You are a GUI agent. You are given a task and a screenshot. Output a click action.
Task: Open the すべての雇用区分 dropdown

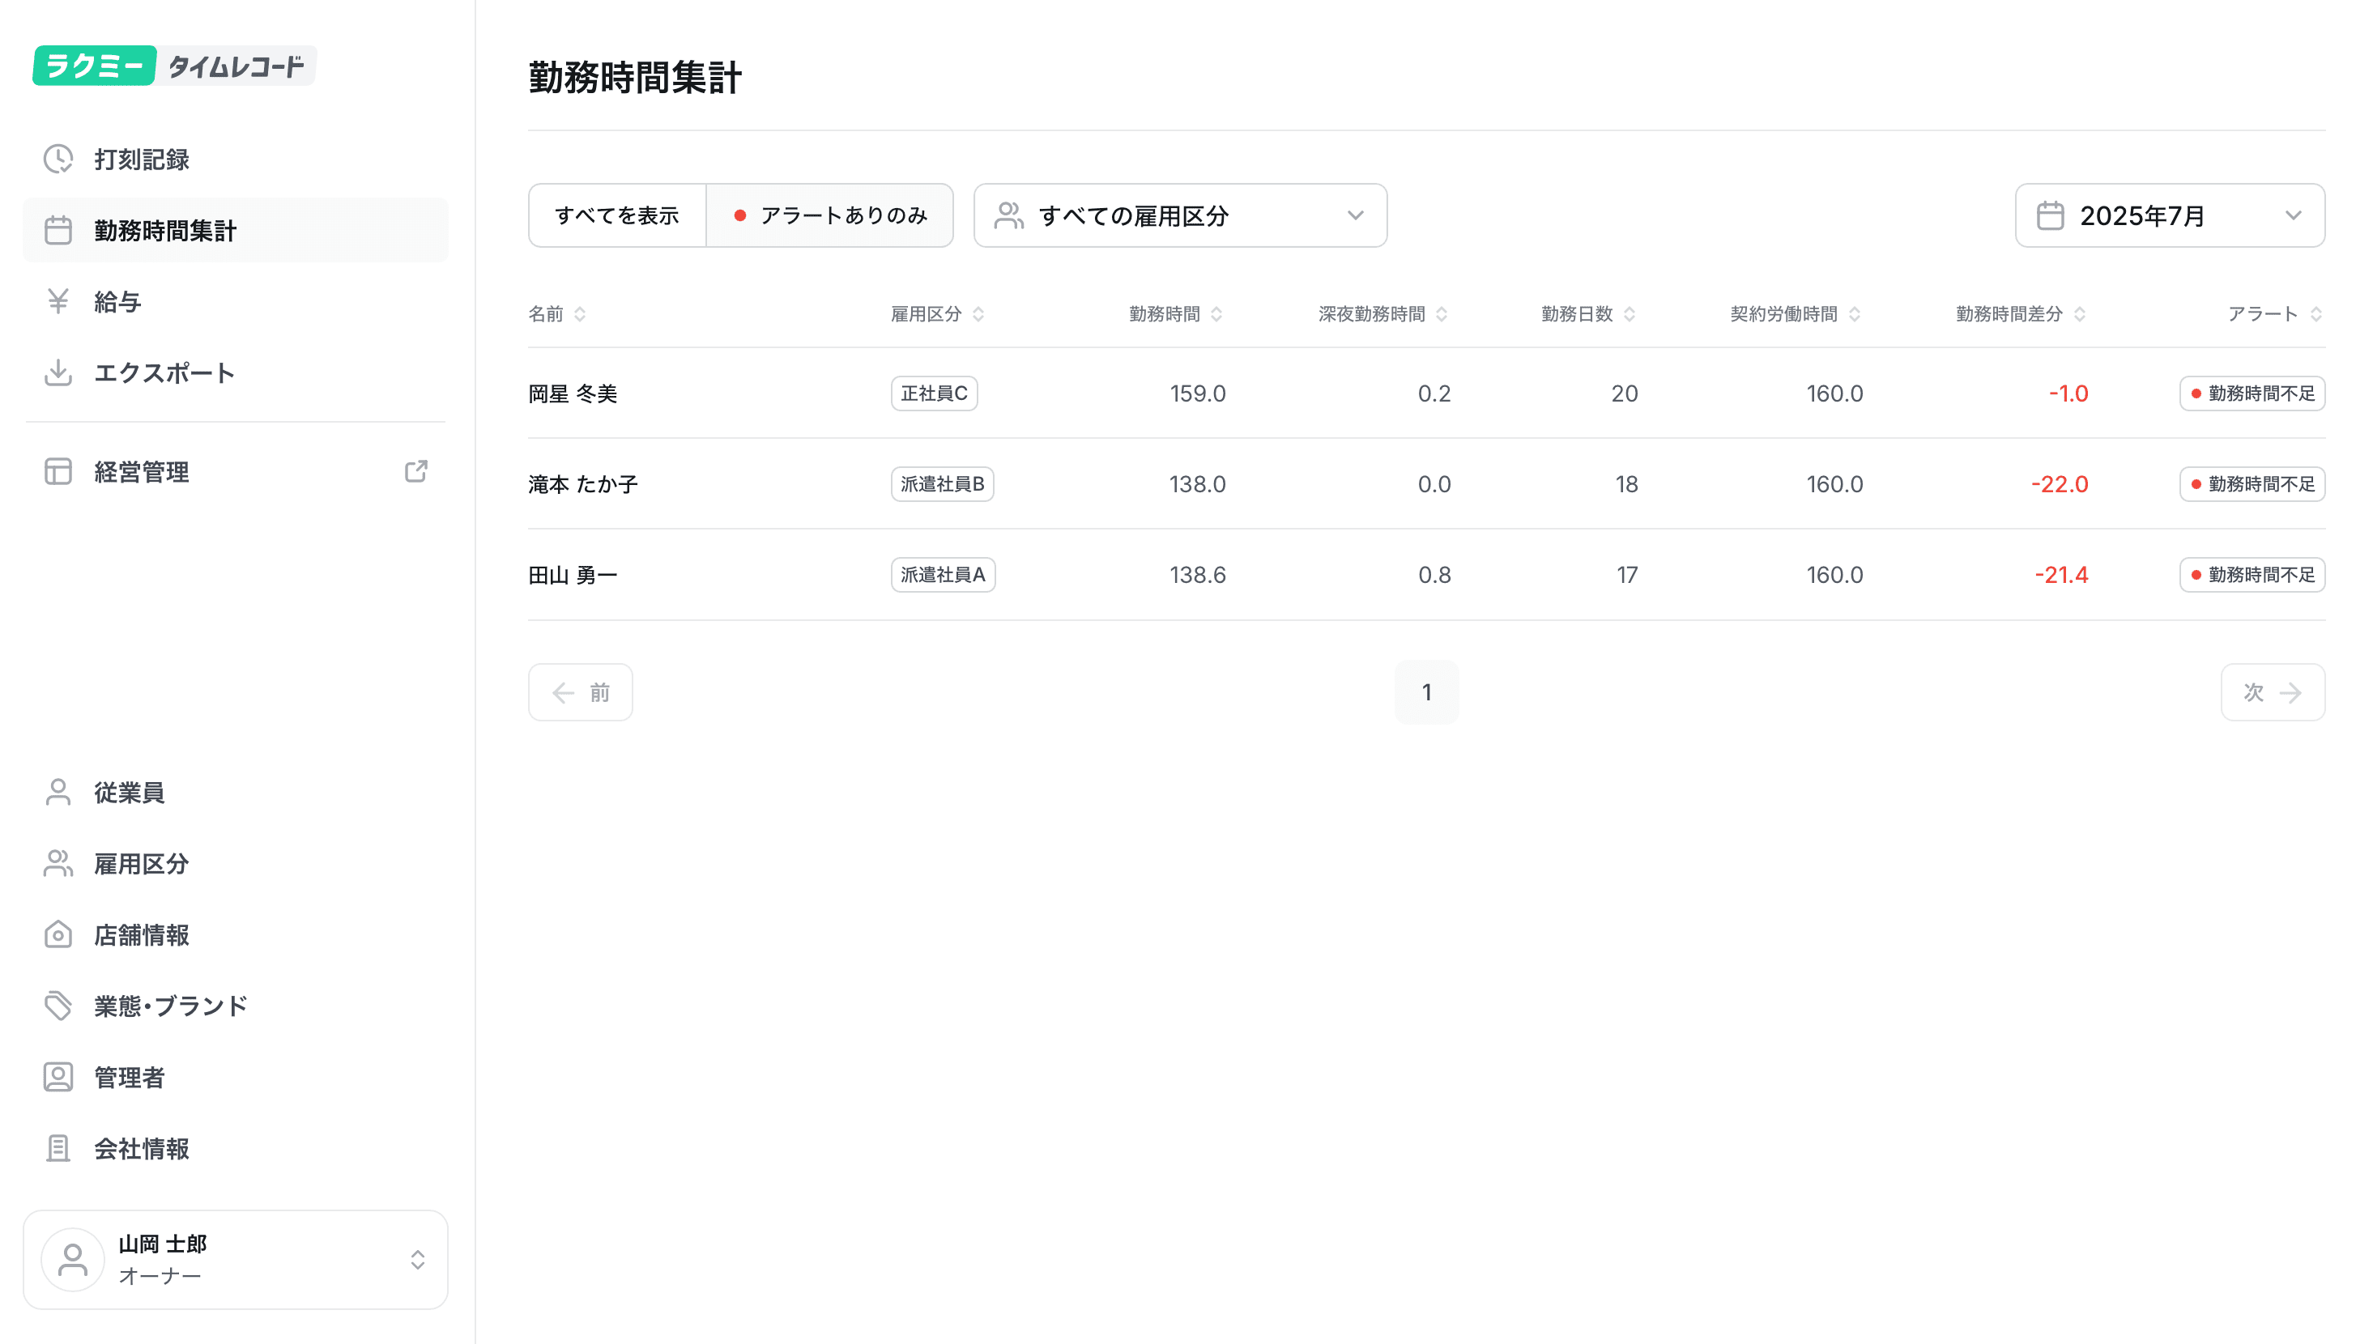coord(1179,215)
